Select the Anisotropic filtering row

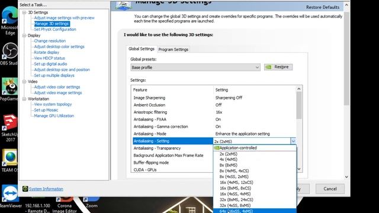[214, 112]
